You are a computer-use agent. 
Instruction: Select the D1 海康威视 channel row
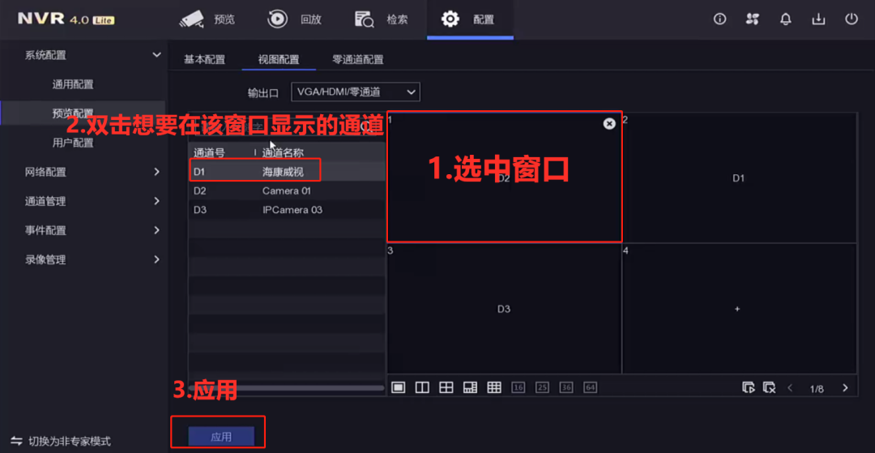point(286,171)
